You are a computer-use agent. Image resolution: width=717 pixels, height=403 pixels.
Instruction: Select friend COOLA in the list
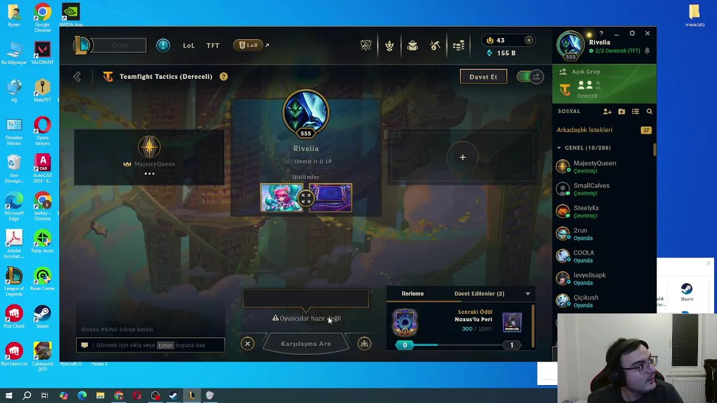604,256
